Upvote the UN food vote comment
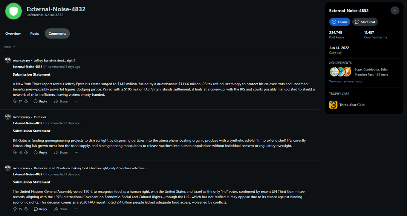 click(15, 209)
